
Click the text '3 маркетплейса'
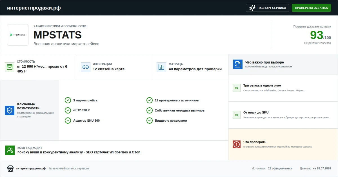pos(85,100)
